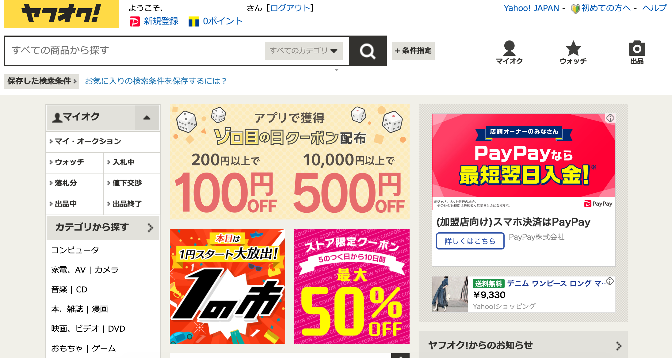Click the magnifying glass search button
This screenshot has height=358, width=672.
368,51
